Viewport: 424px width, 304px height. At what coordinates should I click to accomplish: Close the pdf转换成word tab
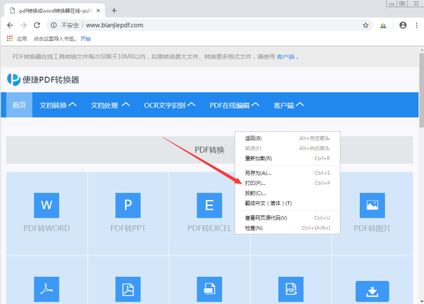[98, 11]
